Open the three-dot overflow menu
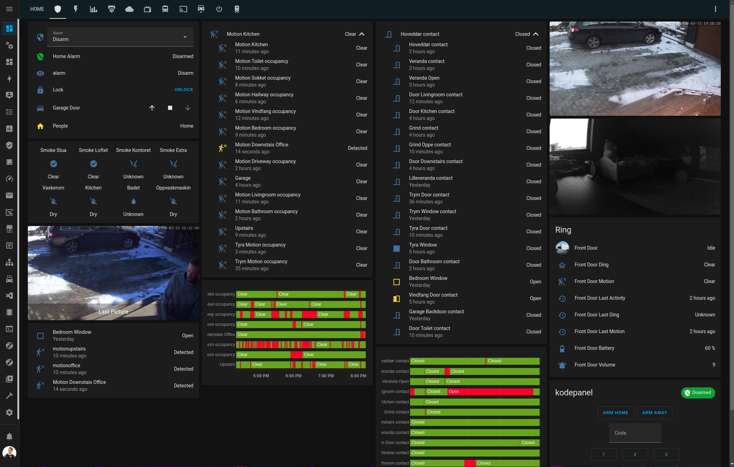Screen dimensions: 734x467 pos(715,9)
